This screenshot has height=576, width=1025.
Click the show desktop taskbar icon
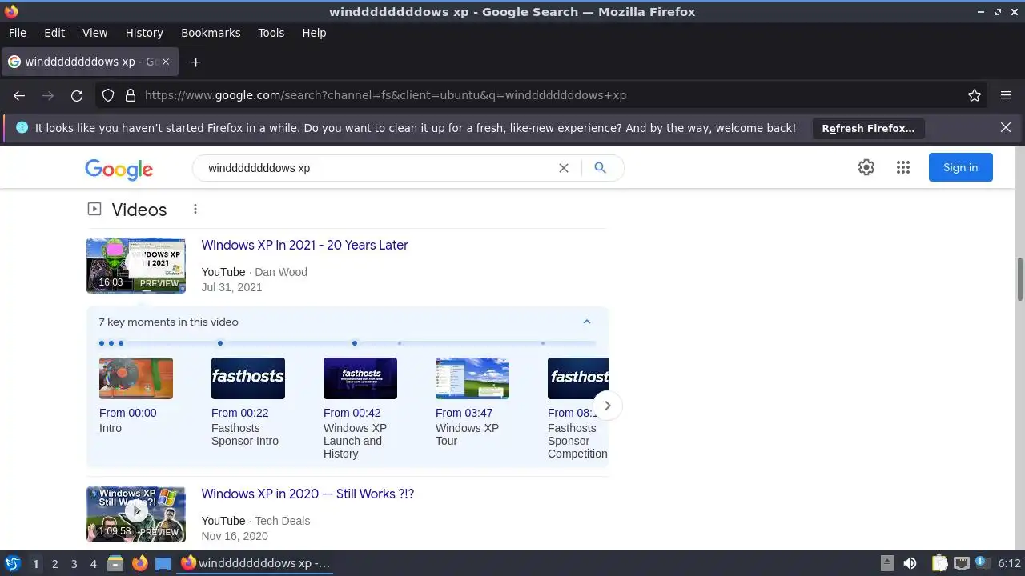click(x=163, y=563)
